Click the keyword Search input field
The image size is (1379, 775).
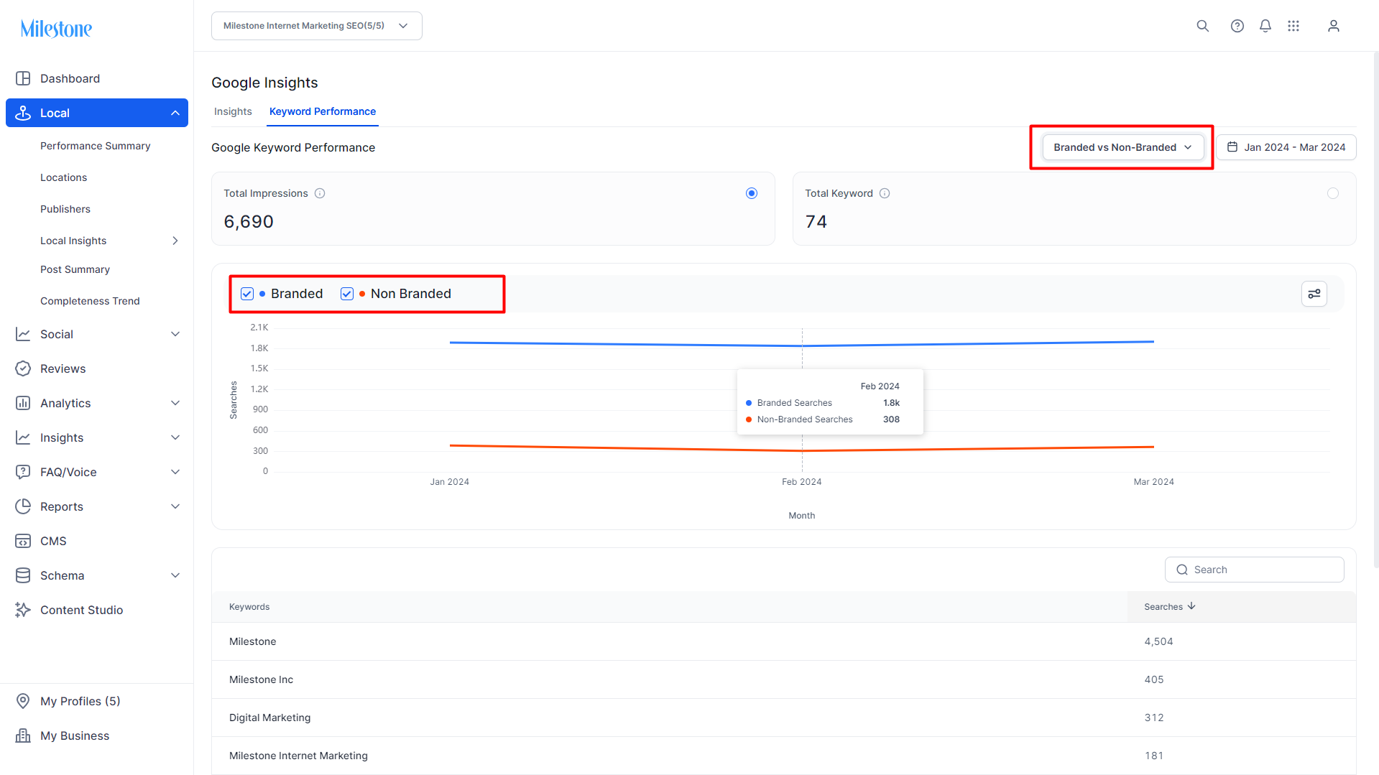(1254, 570)
